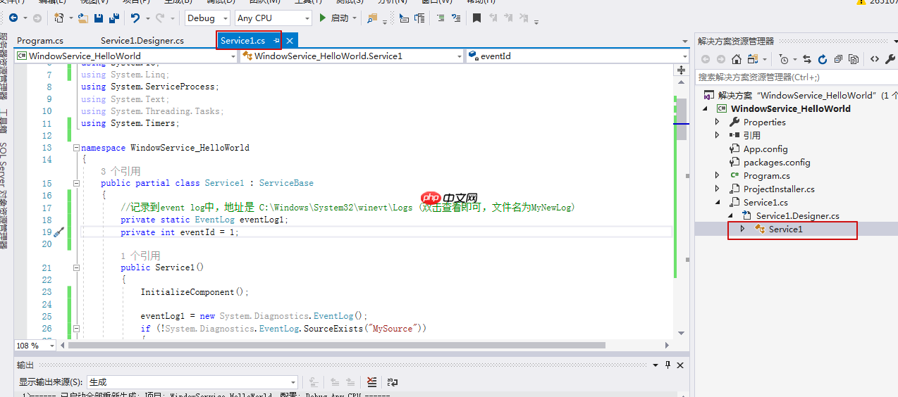Viewport: 898px width, 397px height.
Task: Click the Navigate Backward toolbar icon
Action: click(x=13, y=18)
